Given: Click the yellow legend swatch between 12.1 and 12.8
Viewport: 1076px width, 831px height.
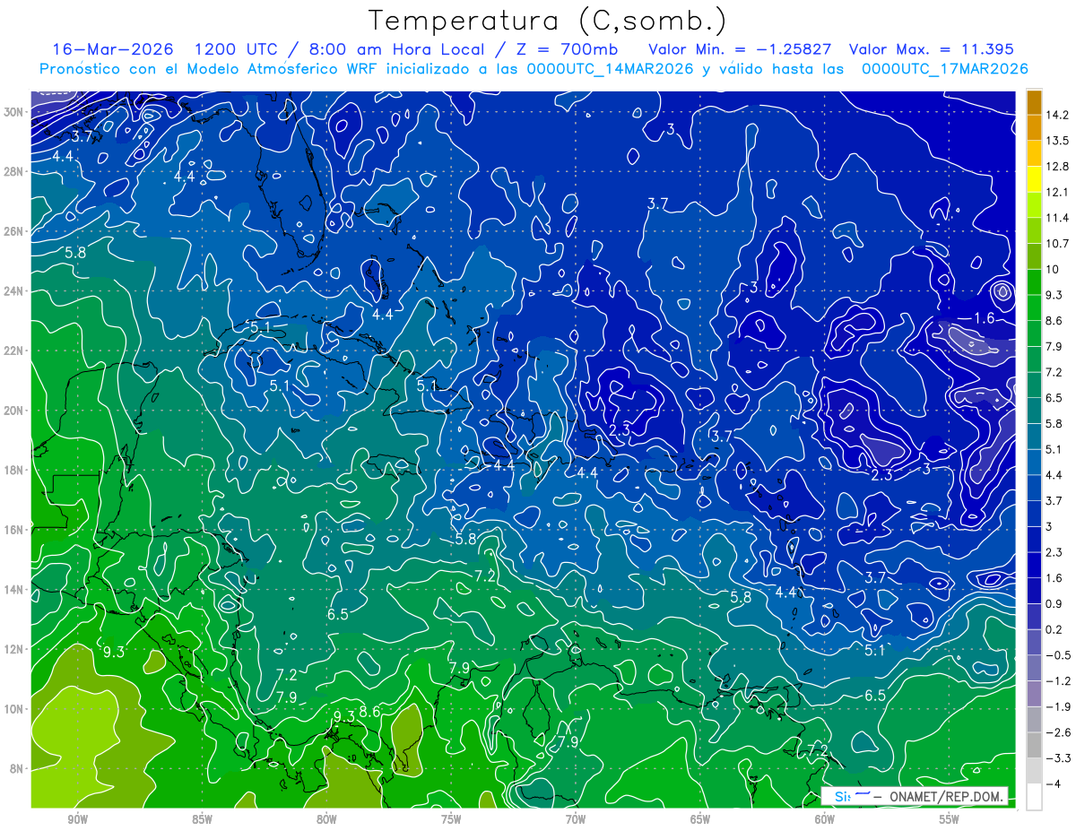Looking at the screenshot, I should [1034, 179].
